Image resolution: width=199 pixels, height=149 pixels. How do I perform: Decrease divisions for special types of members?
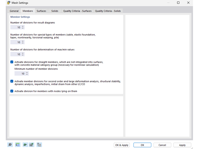pos(23,43)
